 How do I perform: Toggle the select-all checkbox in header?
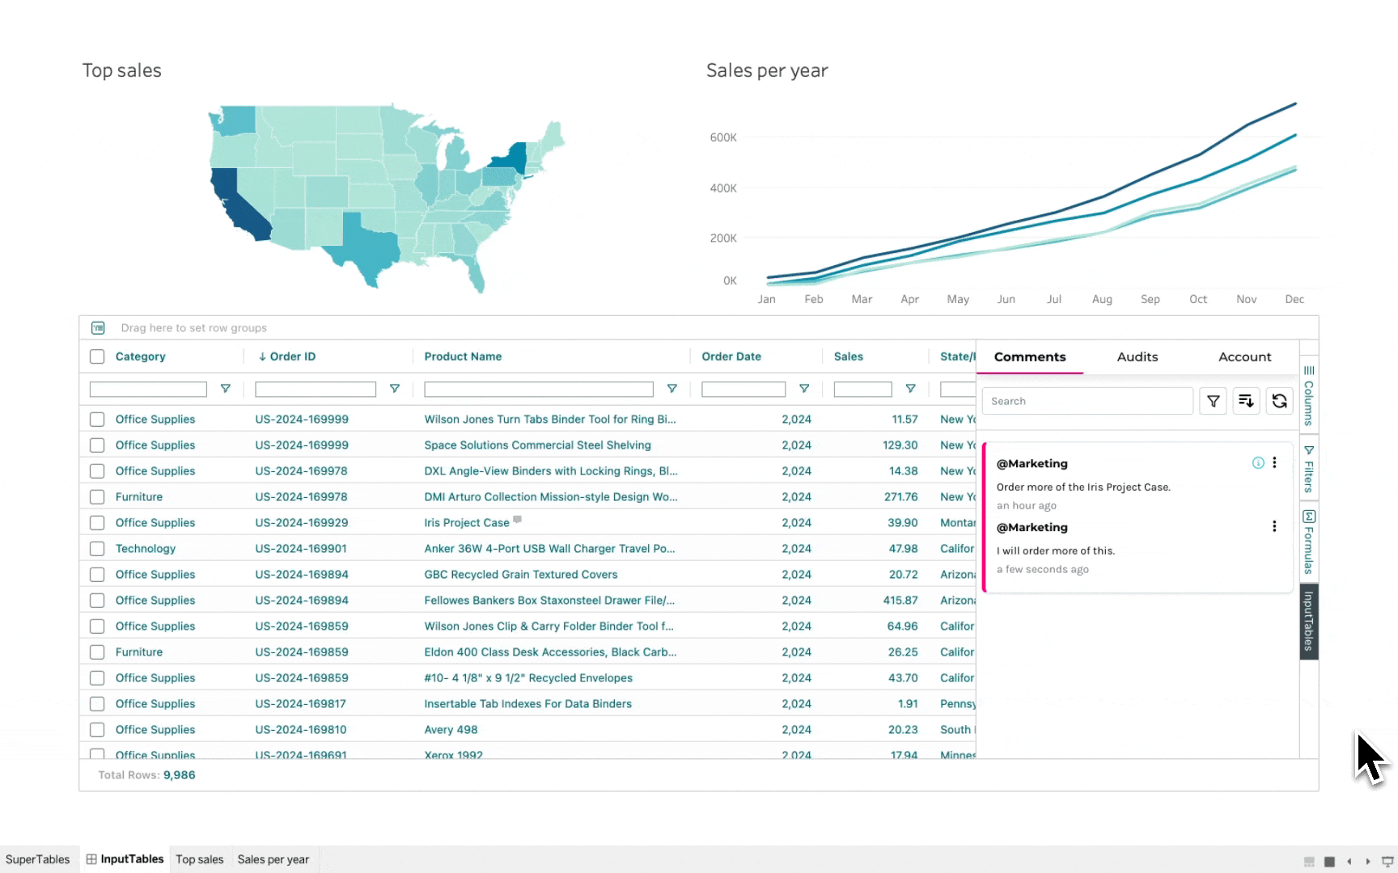[x=97, y=356]
